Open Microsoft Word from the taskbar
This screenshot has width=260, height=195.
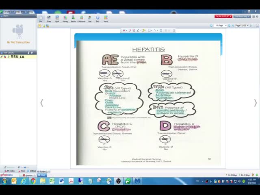(61, 181)
